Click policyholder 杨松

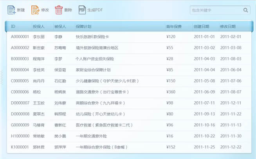pyautogui.click(x=37, y=92)
